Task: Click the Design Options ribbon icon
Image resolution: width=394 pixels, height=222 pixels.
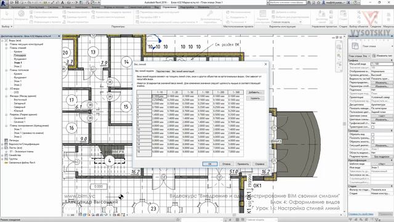Action: (x=263, y=14)
